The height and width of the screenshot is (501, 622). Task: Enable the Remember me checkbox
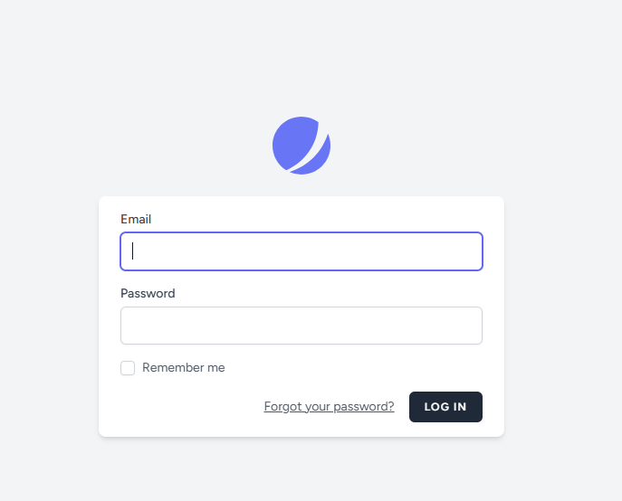coord(128,368)
